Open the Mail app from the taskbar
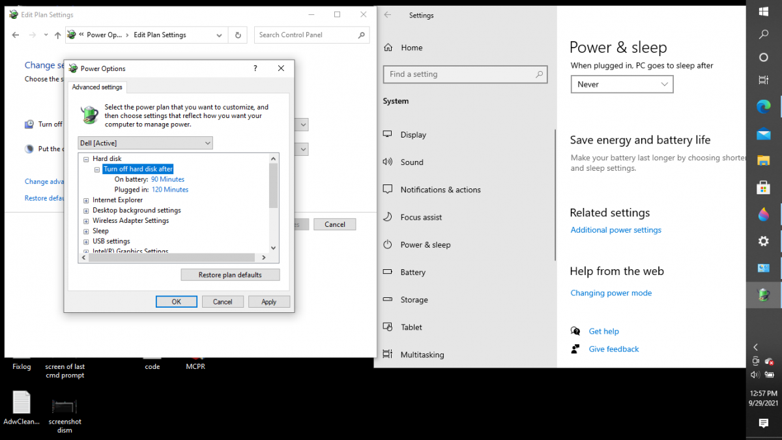782x440 pixels. point(763,134)
